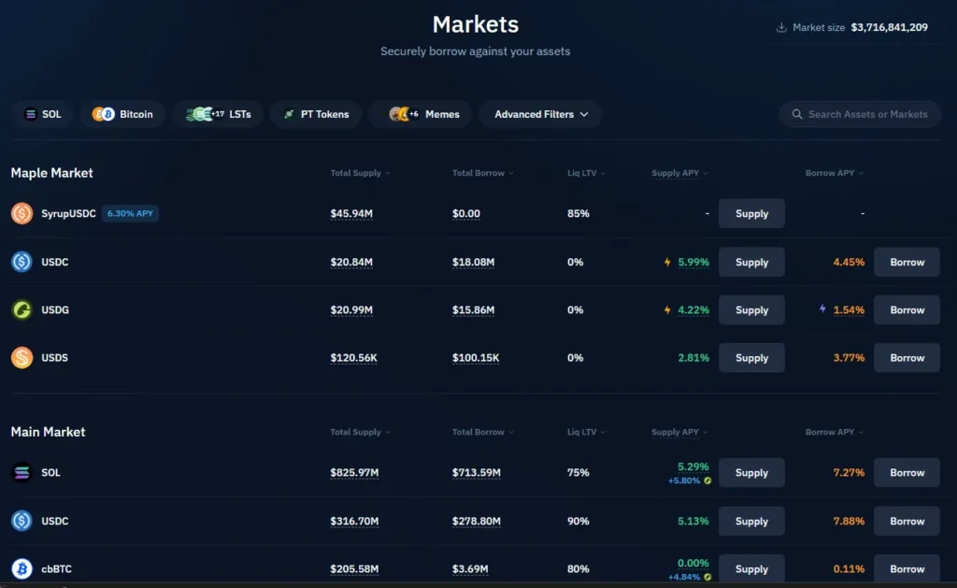This screenshot has width=957, height=588.
Task: Sort Maple Market by Borrow APY
Action: point(835,173)
